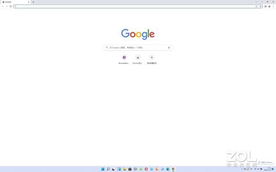Viewport: 276px width, 172px height.
Task: Open the Windows Start menu
Action: click(x=103, y=169)
